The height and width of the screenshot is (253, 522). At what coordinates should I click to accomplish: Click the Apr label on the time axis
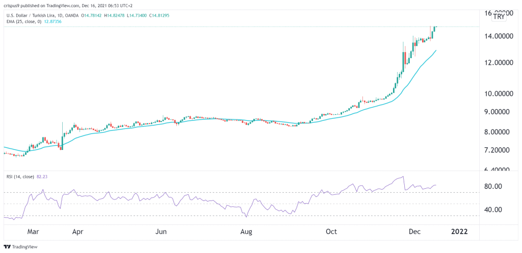[77, 232]
